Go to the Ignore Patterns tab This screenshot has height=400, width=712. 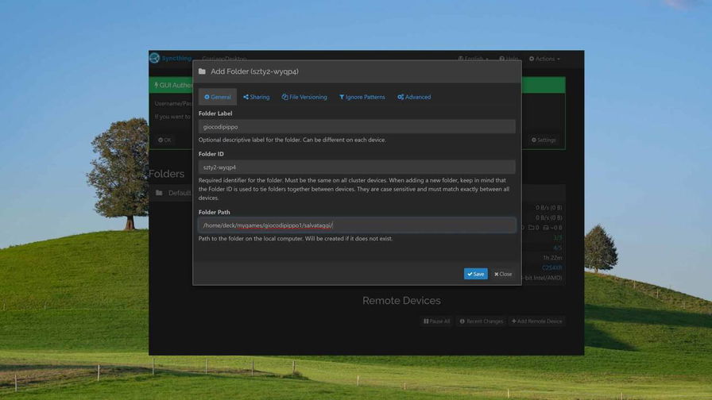pyautogui.click(x=362, y=97)
